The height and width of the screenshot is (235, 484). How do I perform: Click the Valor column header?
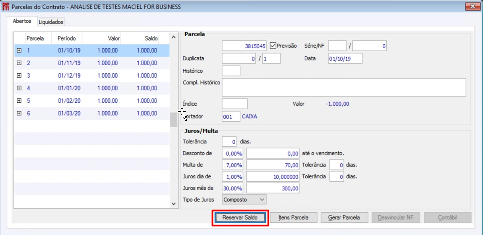pos(102,39)
